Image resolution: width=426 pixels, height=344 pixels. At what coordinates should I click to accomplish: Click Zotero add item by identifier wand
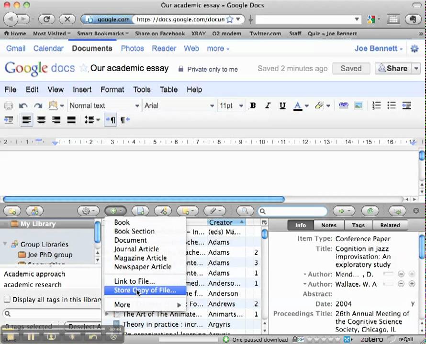(163, 211)
